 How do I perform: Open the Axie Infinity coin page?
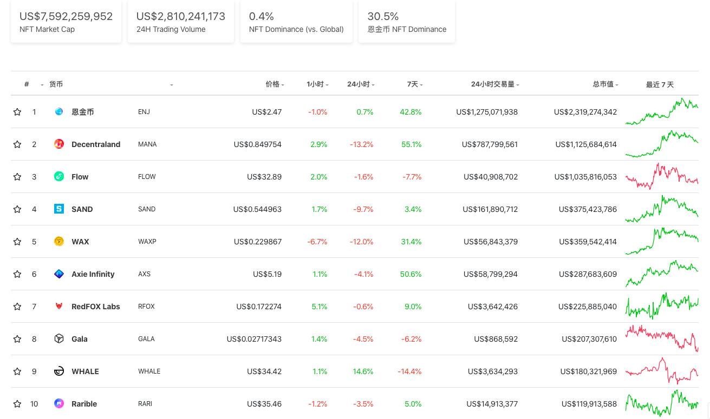click(x=93, y=274)
